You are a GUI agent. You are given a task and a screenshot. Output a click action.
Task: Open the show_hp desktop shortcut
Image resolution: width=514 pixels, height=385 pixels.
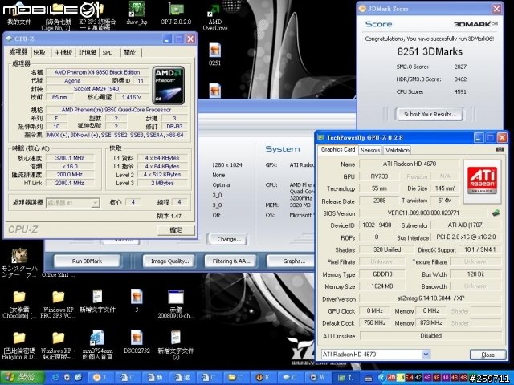click(x=137, y=13)
